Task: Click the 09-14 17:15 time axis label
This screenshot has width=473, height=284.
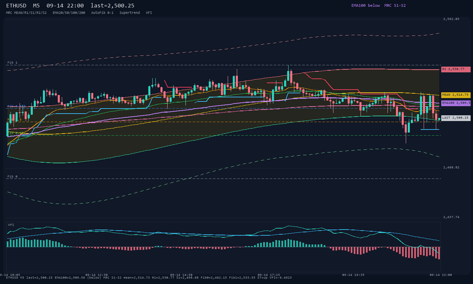Action: [x=269, y=275]
